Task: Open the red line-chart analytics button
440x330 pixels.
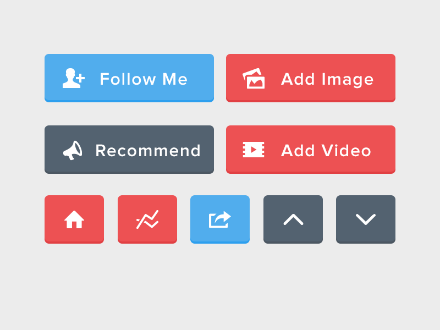Action: pos(147,219)
